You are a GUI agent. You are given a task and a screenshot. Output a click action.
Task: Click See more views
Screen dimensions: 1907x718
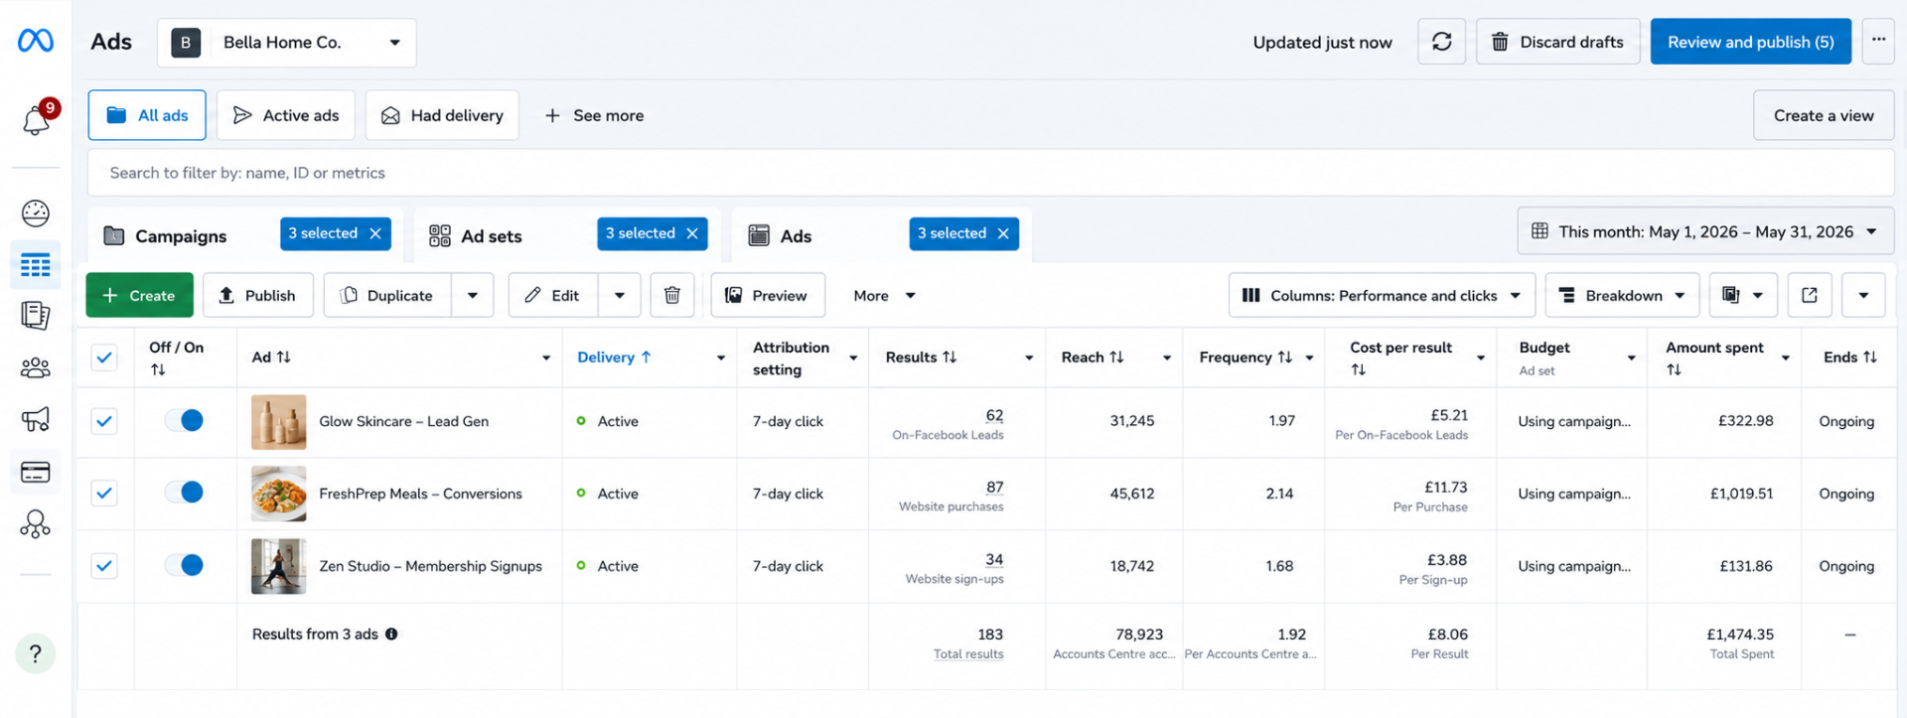(x=594, y=115)
